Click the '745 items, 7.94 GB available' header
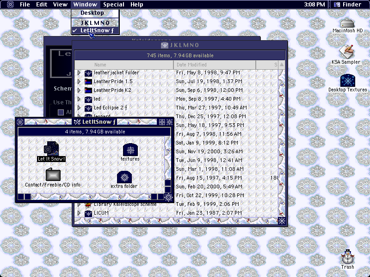Screen dimensions: 370x277 point(180,55)
